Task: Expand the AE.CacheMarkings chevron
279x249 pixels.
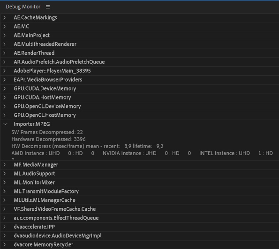Action: click(x=5, y=18)
